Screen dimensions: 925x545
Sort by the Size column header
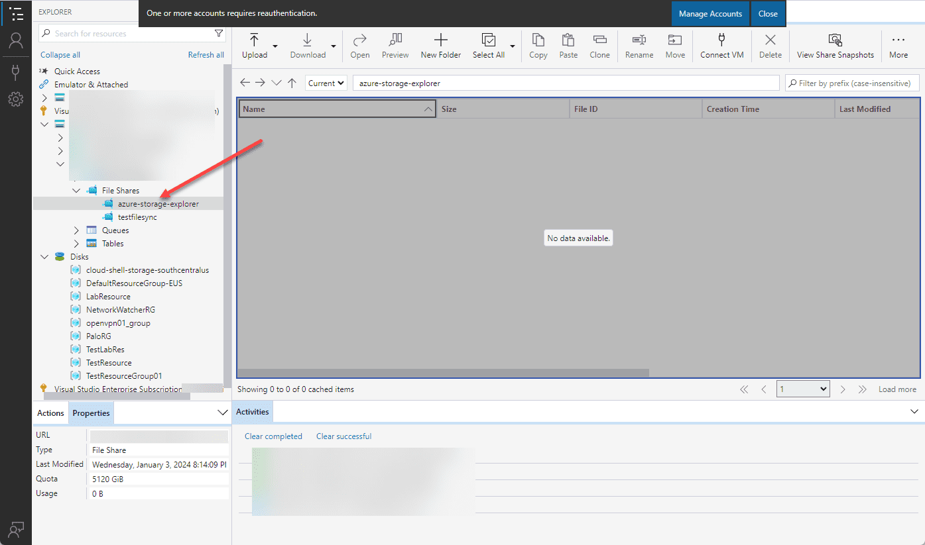tap(503, 109)
